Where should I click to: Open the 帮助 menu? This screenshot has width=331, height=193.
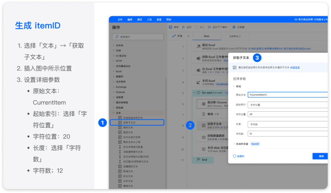[x=169, y=19]
